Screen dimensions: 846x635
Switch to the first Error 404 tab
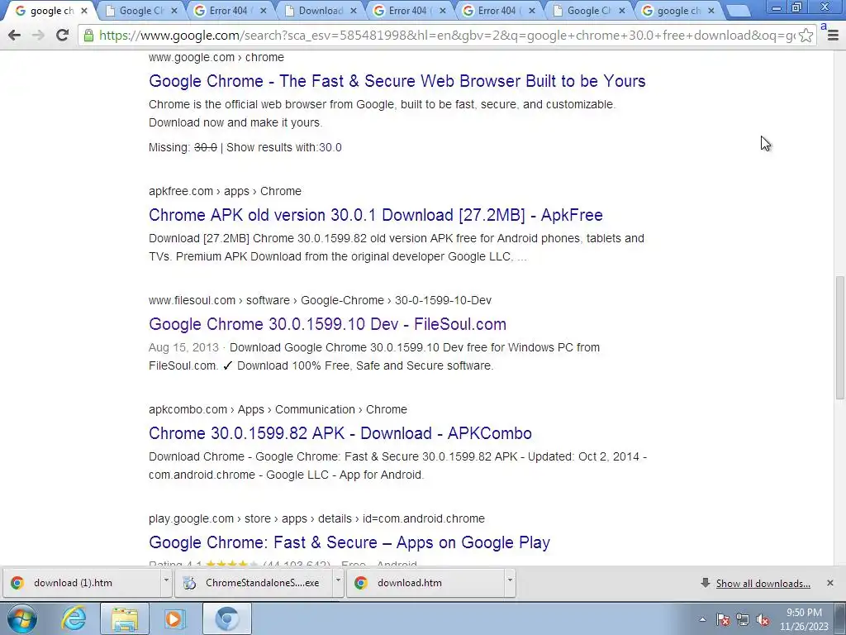(x=230, y=11)
